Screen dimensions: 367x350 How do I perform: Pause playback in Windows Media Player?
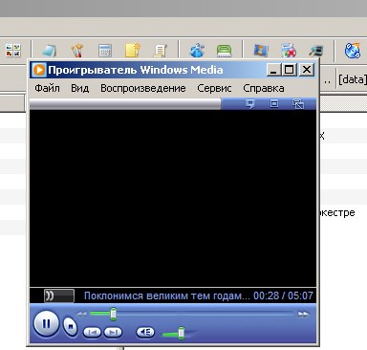tap(46, 323)
